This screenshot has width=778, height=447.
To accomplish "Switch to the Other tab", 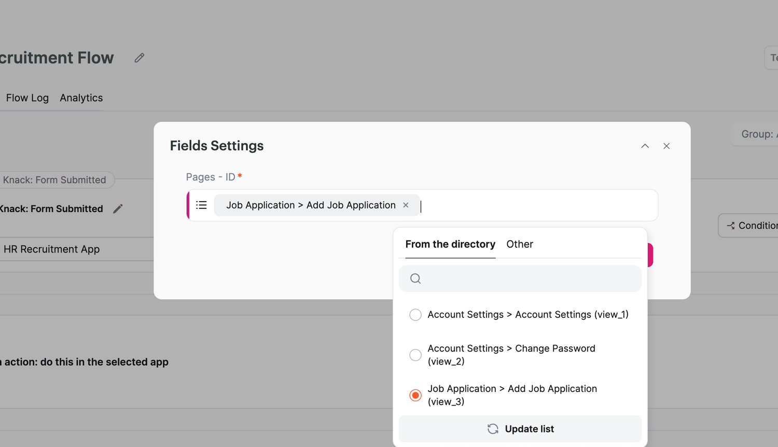I will (519, 244).
